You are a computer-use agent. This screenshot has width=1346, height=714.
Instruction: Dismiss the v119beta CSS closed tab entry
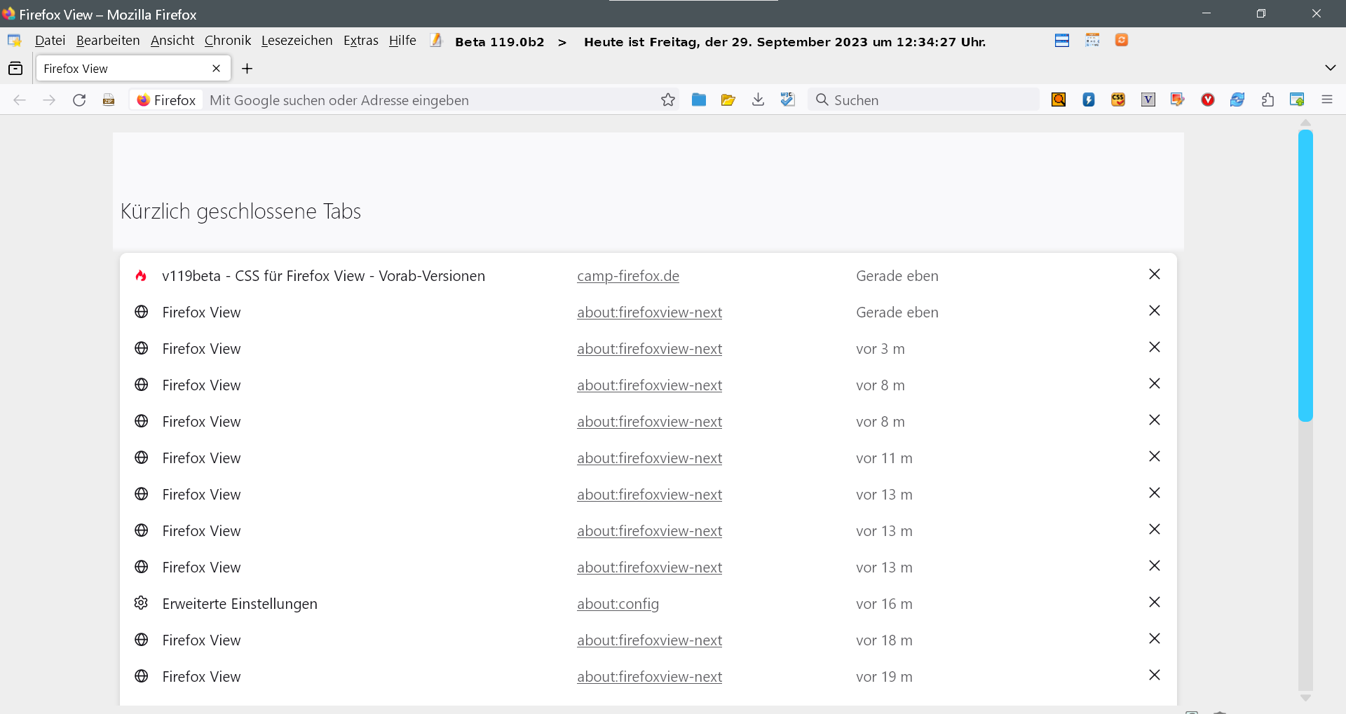click(x=1154, y=275)
